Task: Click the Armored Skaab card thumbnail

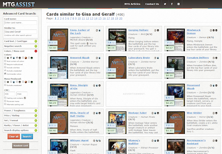Action: coord(59,67)
